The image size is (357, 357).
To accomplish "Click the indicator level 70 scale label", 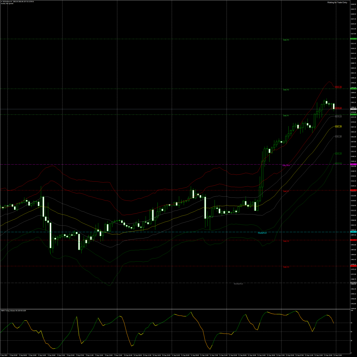I will tap(352, 323).
